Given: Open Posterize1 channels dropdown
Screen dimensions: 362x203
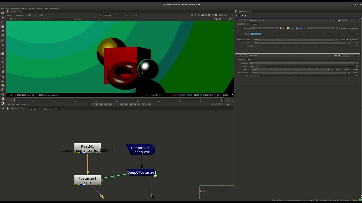Looking at the screenshot, I should (302, 63).
